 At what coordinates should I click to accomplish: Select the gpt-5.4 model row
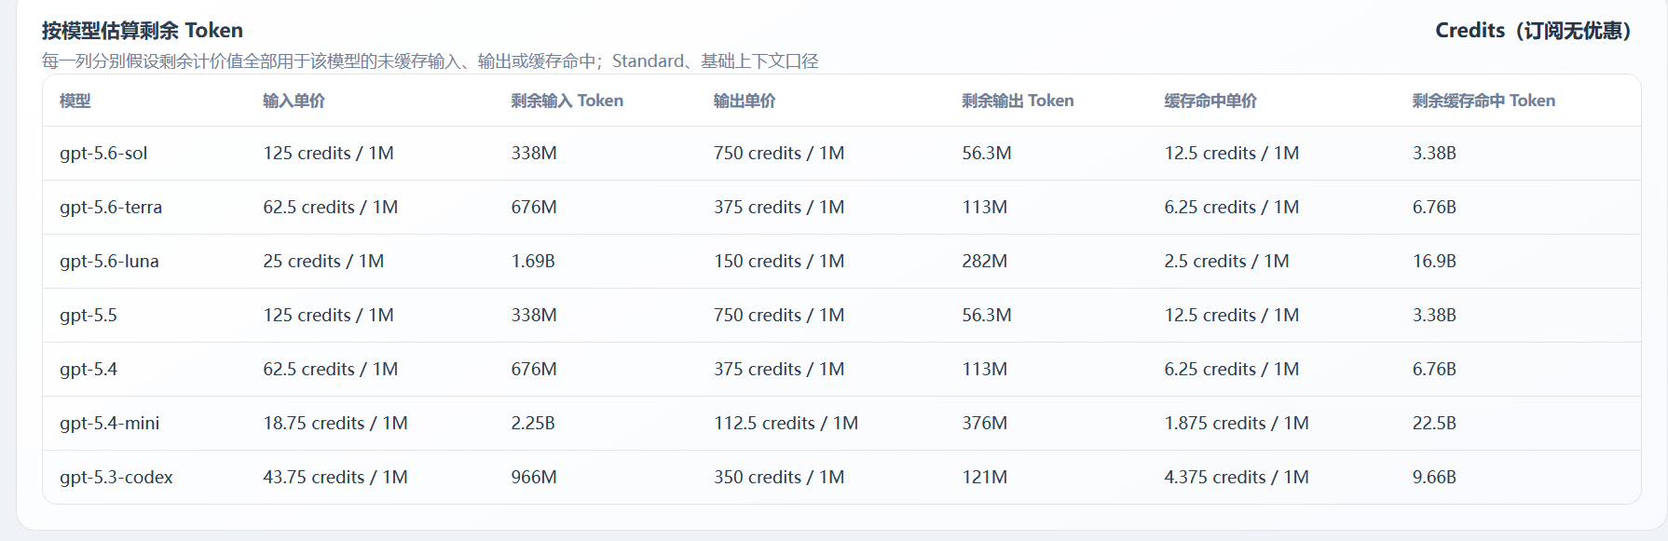[841, 370]
